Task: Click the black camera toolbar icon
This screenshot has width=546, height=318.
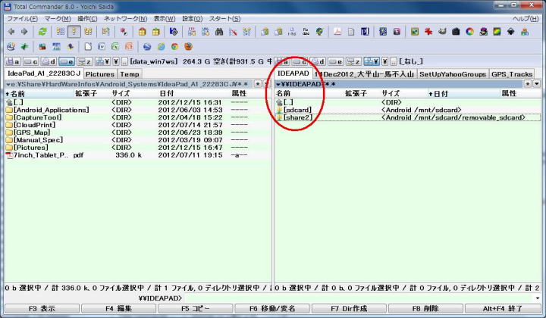Action: click(456, 32)
